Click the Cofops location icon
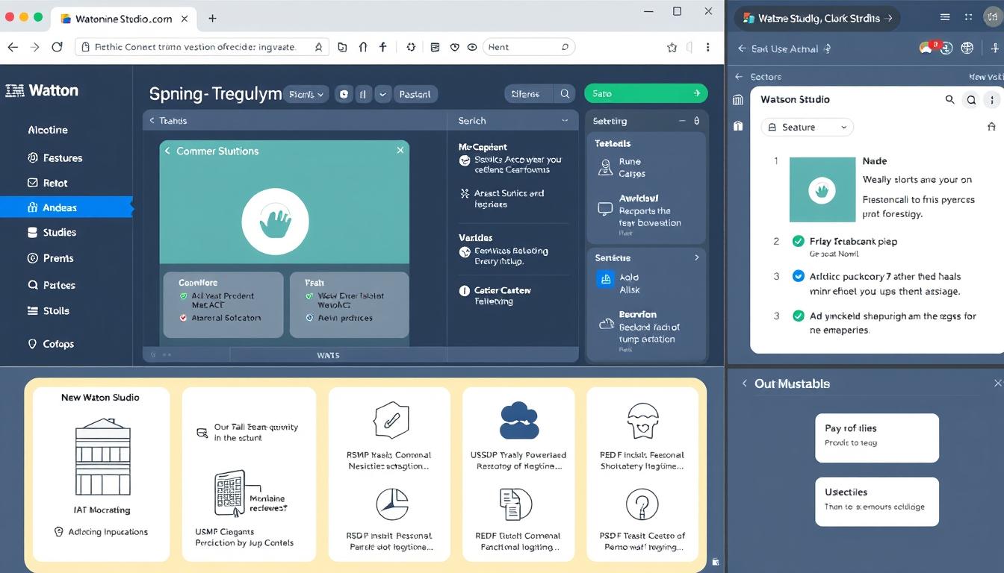 pyautogui.click(x=32, y=344)
